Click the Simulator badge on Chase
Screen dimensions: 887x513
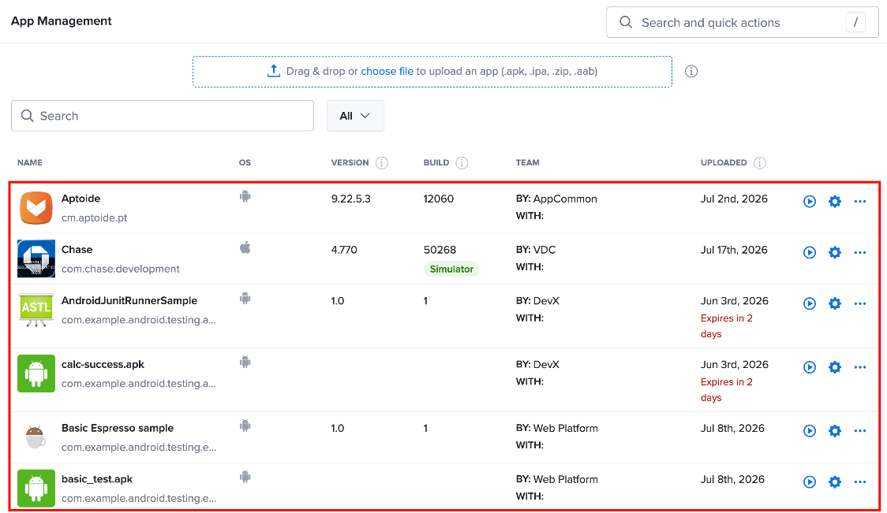click(451, 269)
